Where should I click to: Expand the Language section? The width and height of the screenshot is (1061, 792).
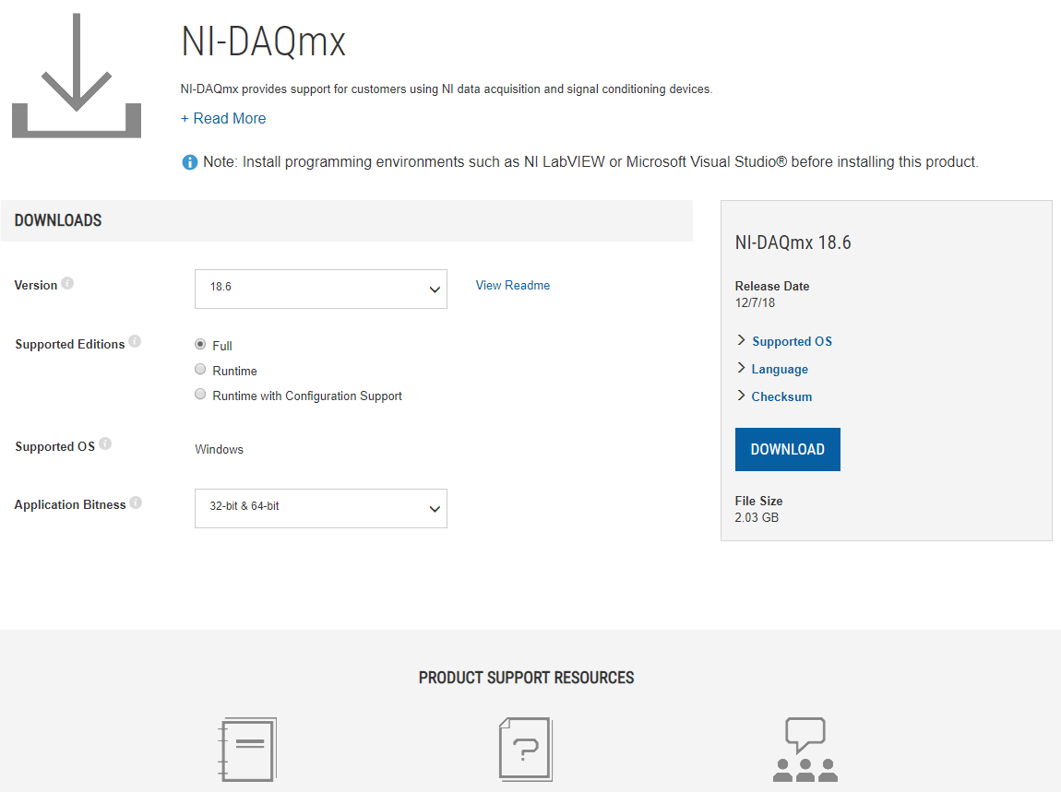pyautogui.click(x=780, y=369)
